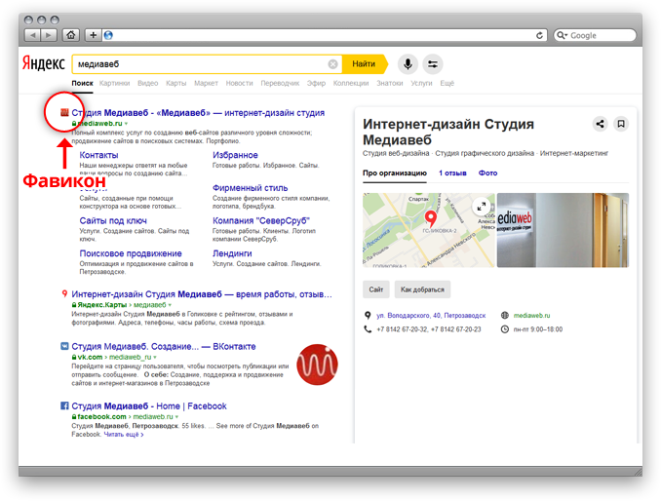
Task: Open the Поисковое продвижение sitelink
Action: 131,253
